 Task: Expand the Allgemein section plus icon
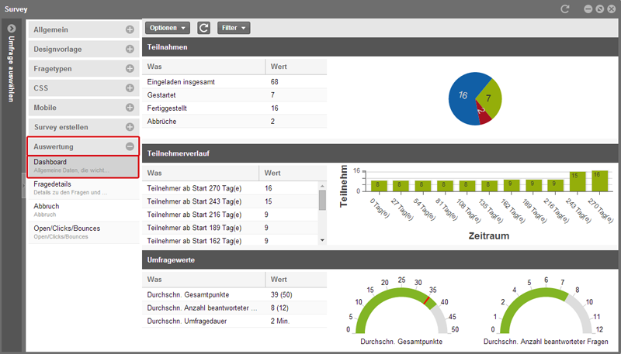[130, 29]
